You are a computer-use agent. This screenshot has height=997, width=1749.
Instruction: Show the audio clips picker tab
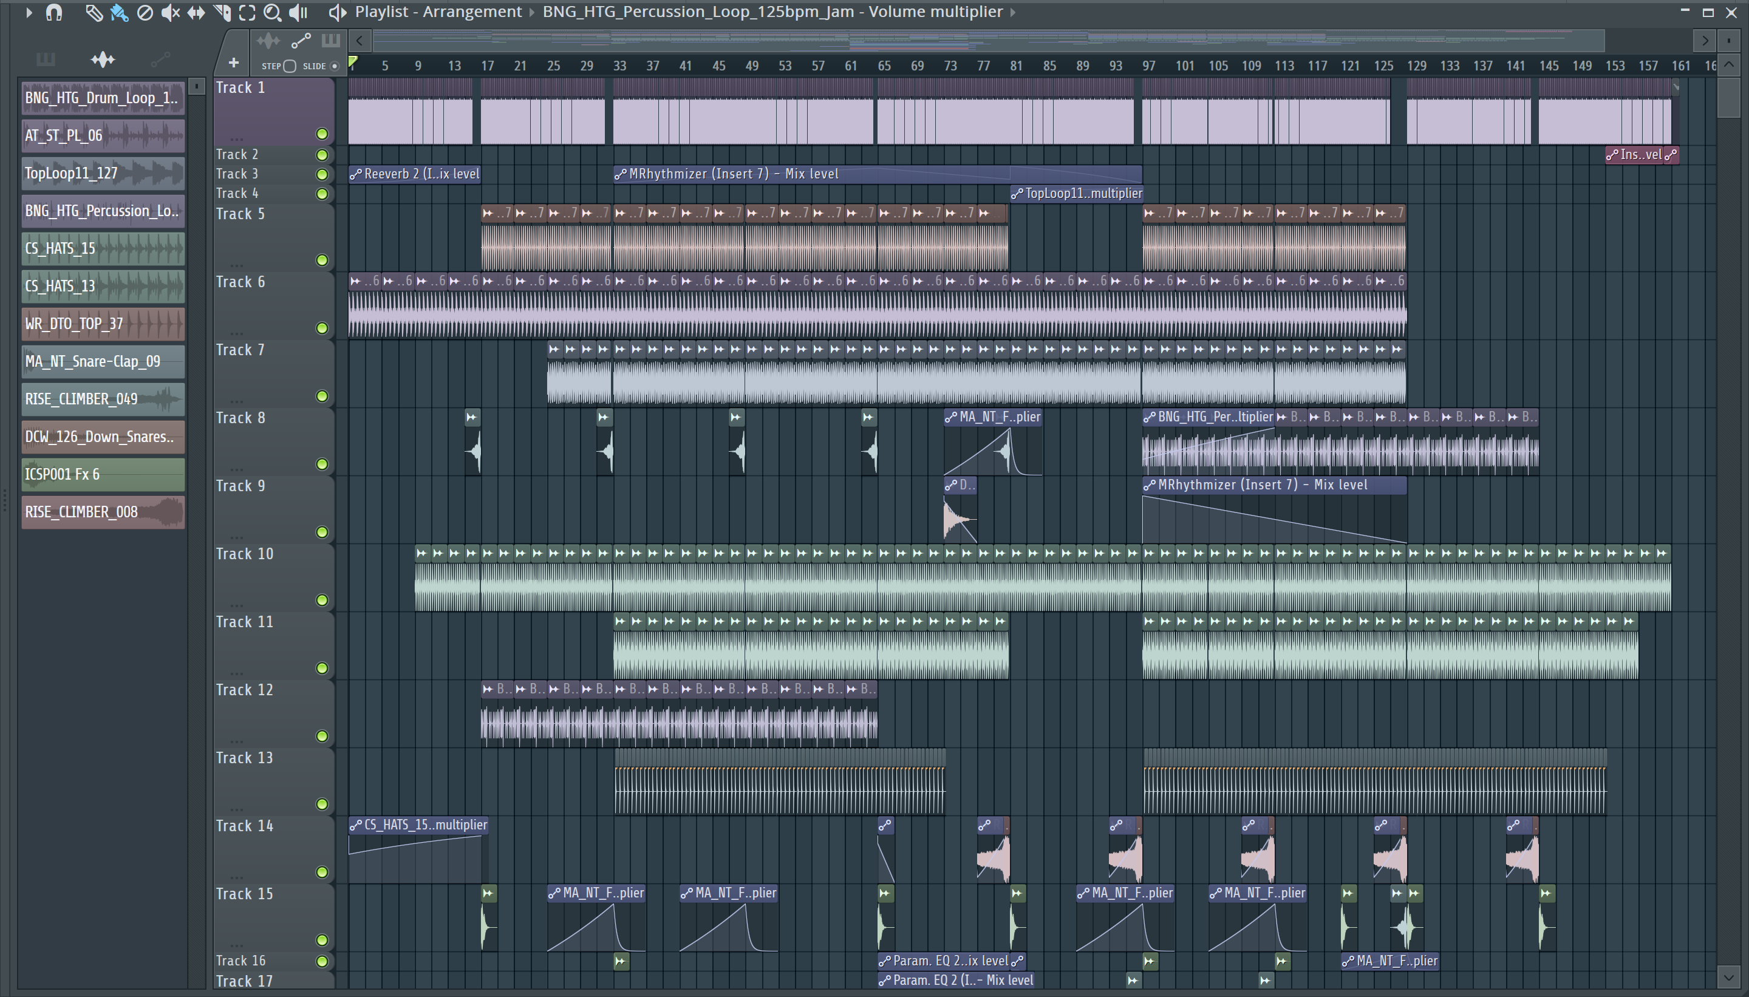[103, 60]
